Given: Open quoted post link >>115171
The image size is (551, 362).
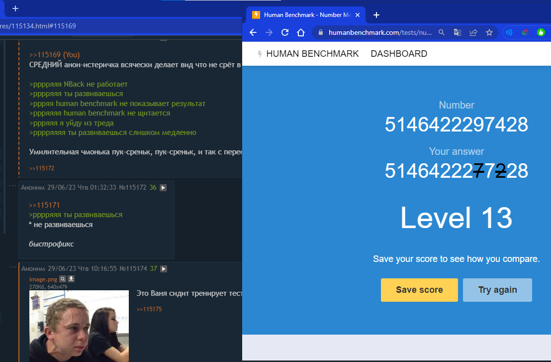Looking at the screenshot, I should [44, 205].
